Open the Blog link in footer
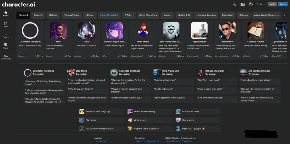 coord(138,141)
